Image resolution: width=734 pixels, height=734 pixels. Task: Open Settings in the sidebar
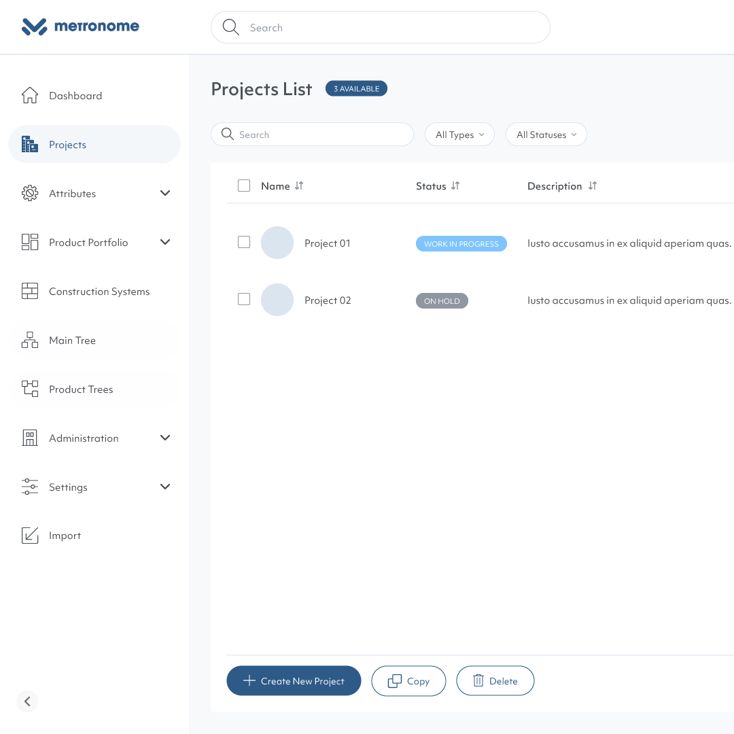[68, 487]
